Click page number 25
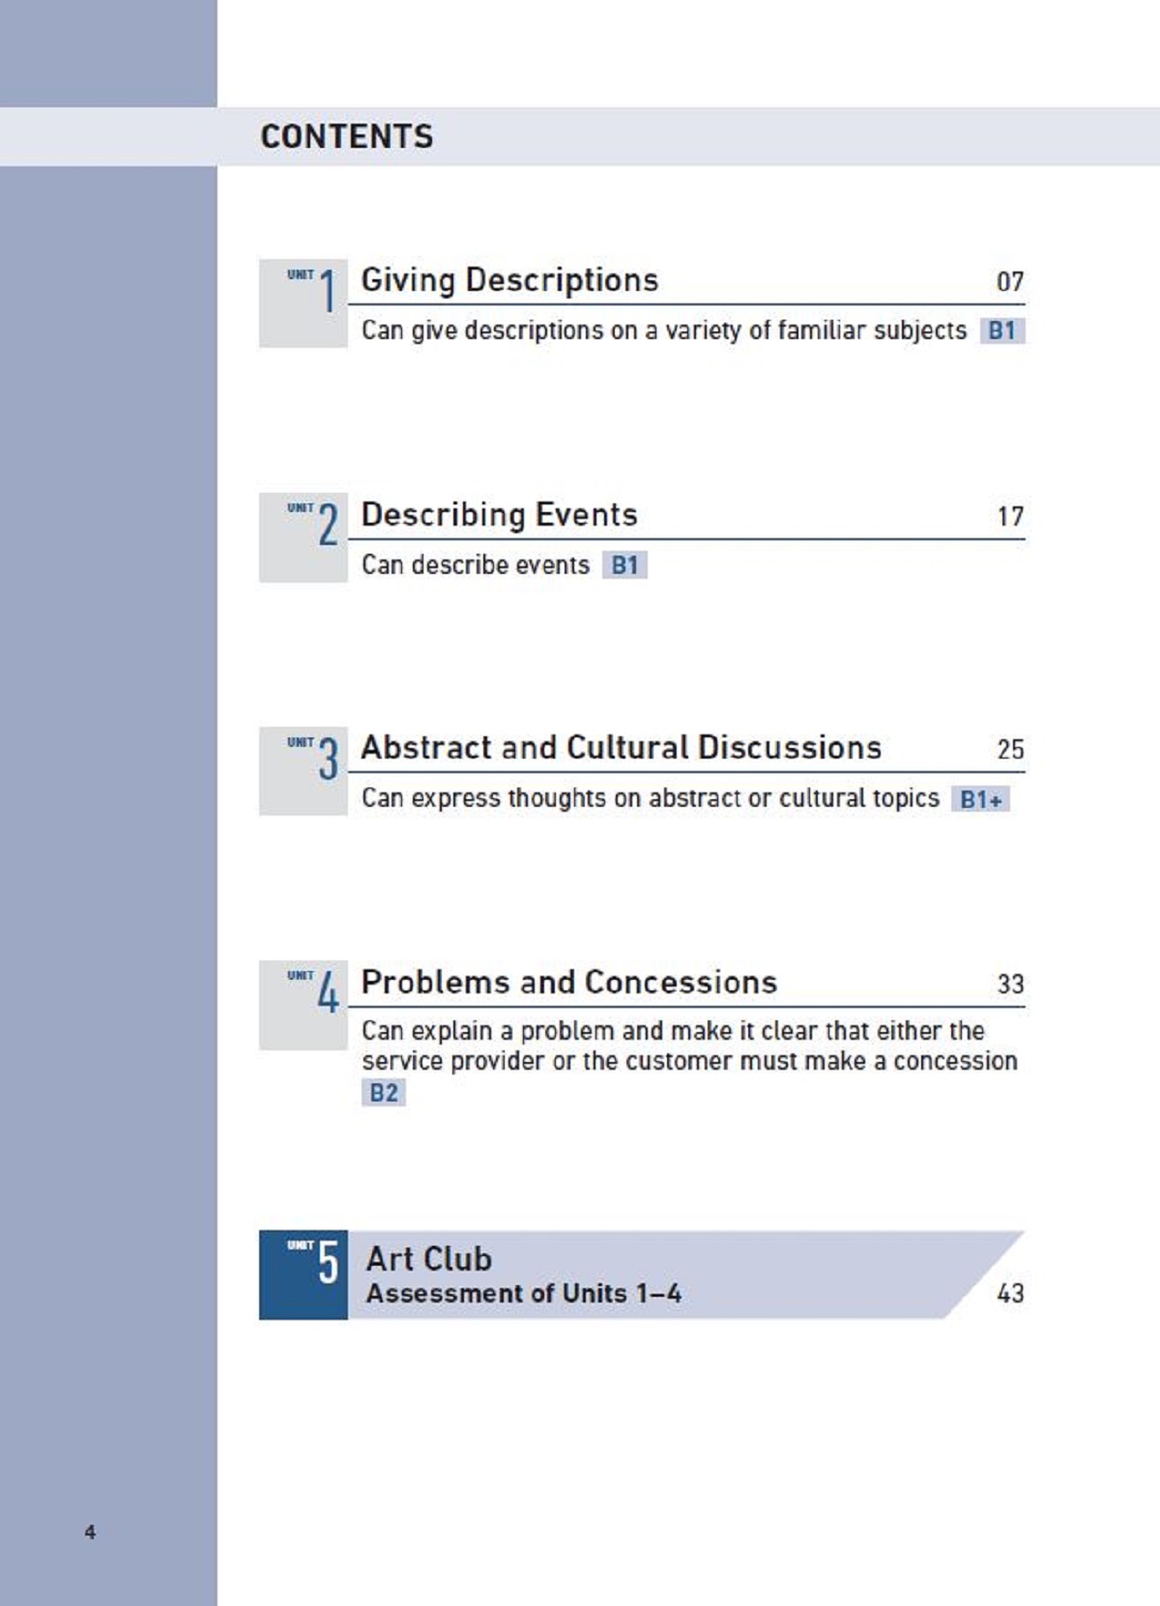Viewport: 1160px width, 1606px height. tap(1010, 750)
